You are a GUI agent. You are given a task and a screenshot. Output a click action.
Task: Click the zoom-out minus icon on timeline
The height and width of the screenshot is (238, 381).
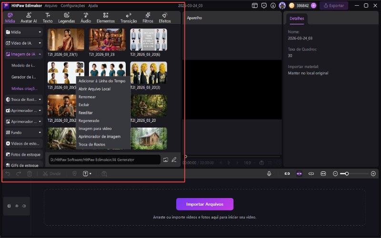[x=335, y=174]
